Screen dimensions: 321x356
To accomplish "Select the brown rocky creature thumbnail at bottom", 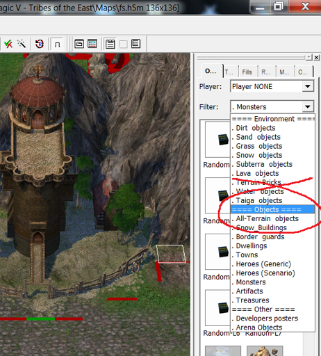I will coord(265,351).
